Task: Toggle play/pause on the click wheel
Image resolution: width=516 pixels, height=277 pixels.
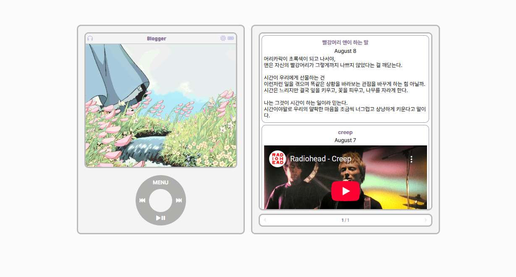Action: [160, 218]
